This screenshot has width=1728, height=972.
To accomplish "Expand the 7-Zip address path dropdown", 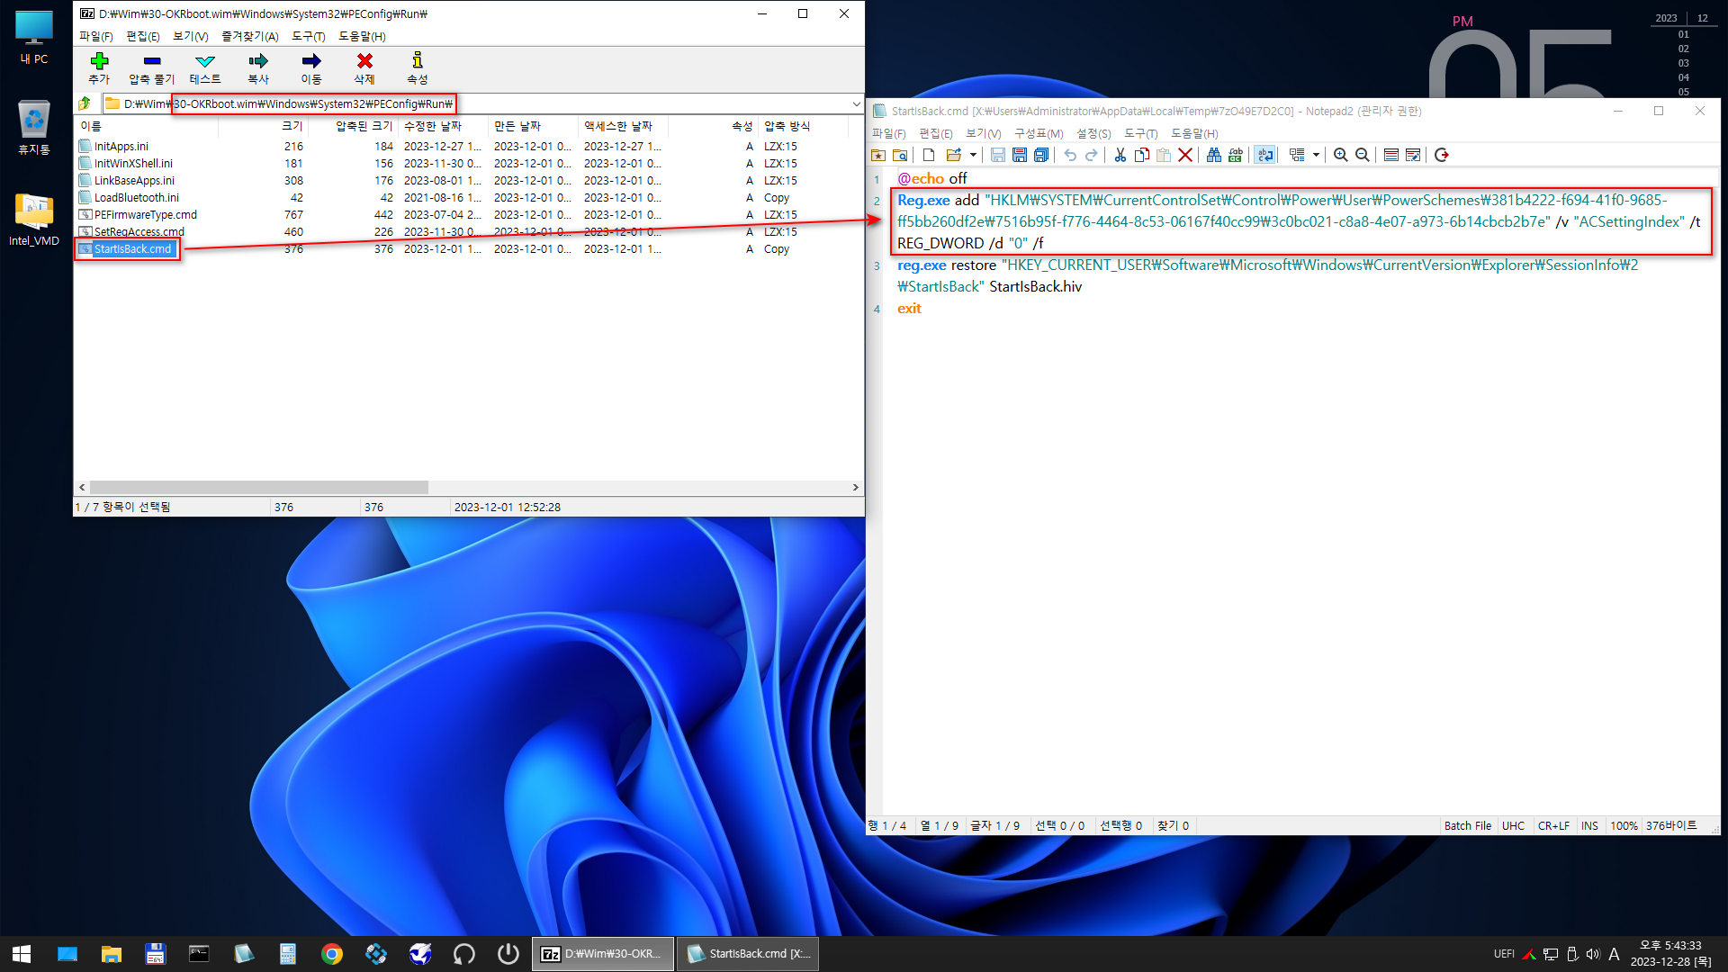I will [856, 103].
